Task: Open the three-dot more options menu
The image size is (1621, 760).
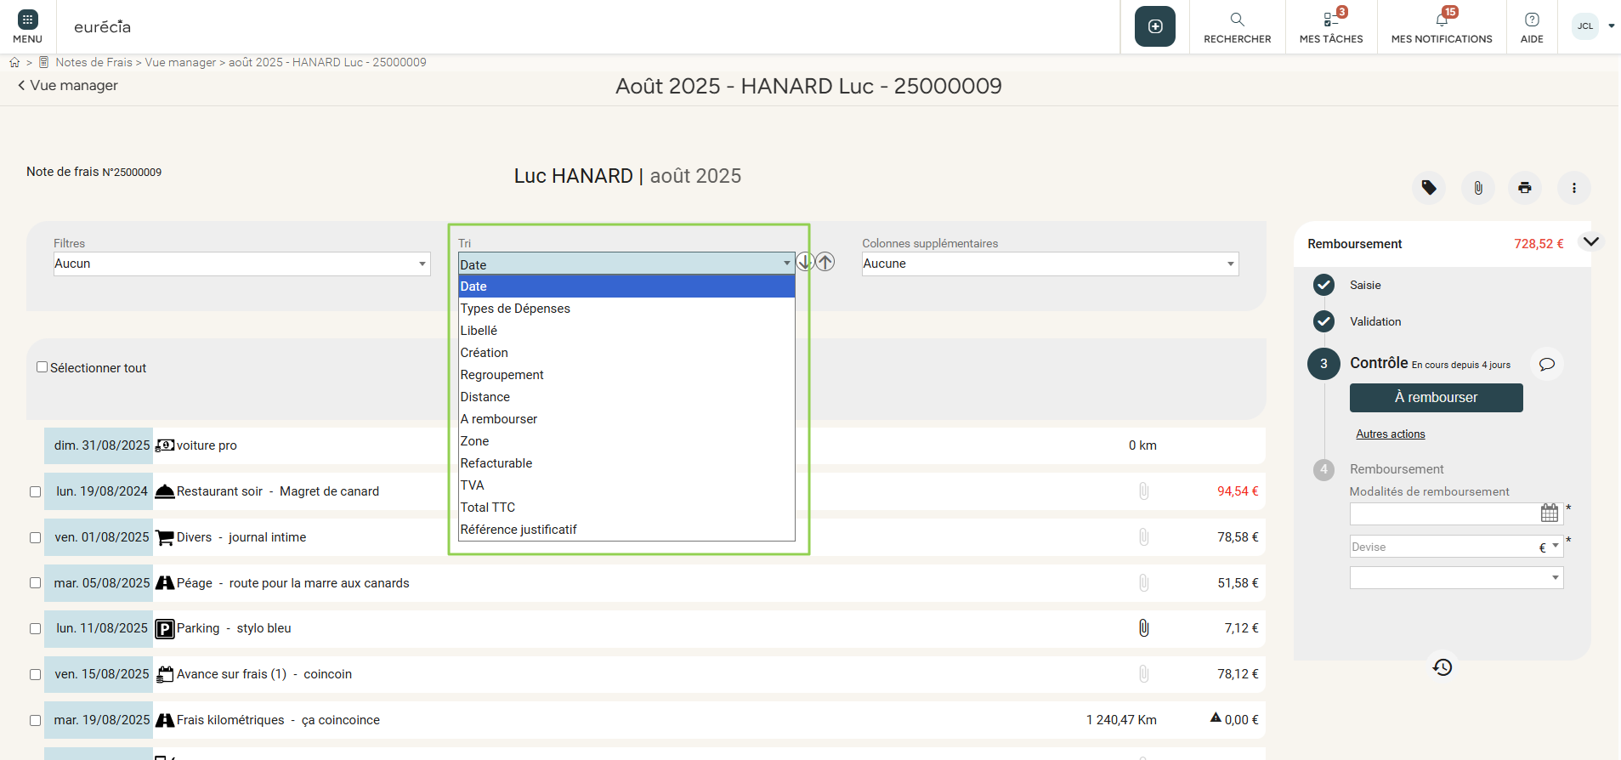Action: tap(1573, 188)
